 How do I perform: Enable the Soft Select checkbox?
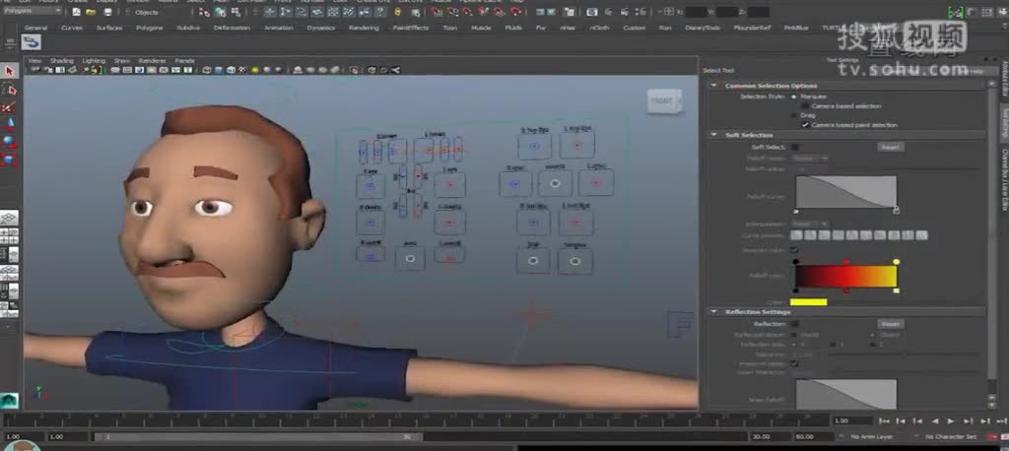click(795, 147)
